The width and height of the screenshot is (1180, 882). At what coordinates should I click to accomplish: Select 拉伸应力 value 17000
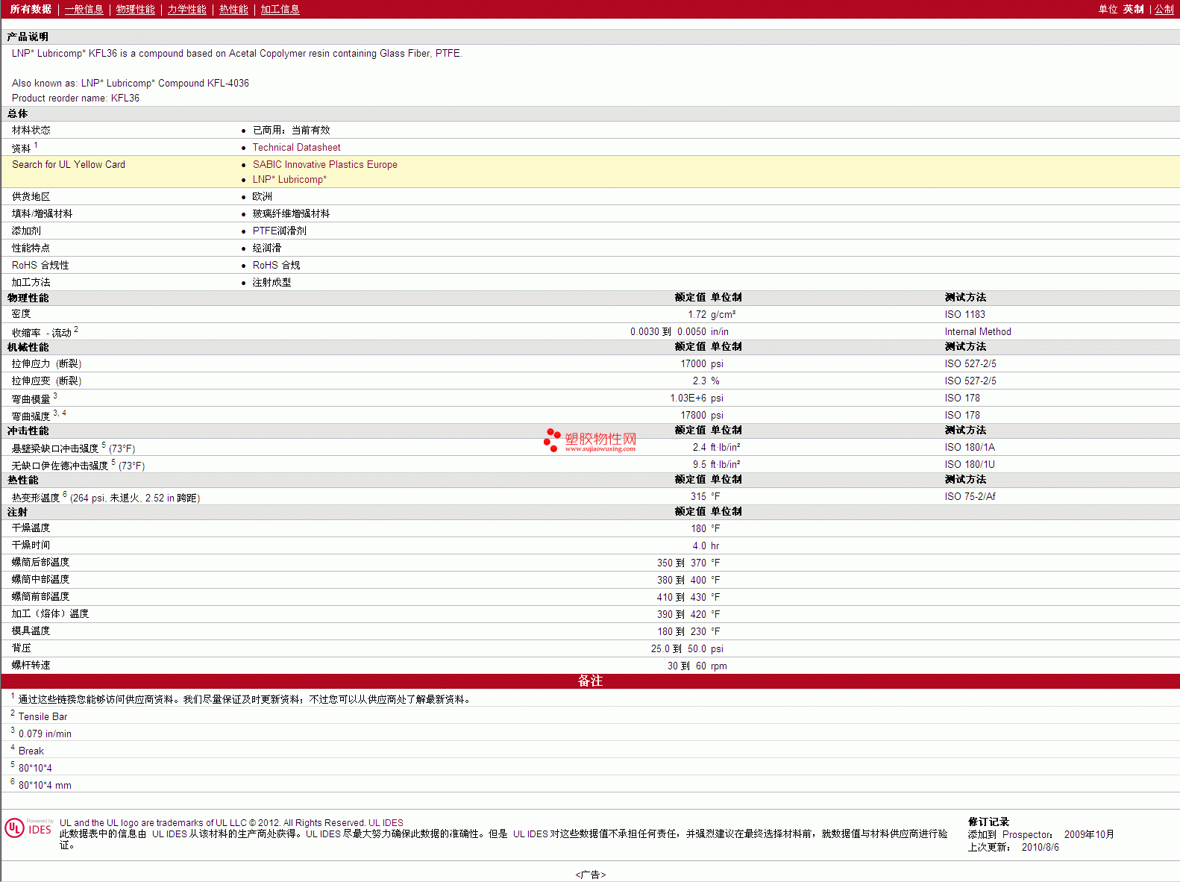point(693,364)
